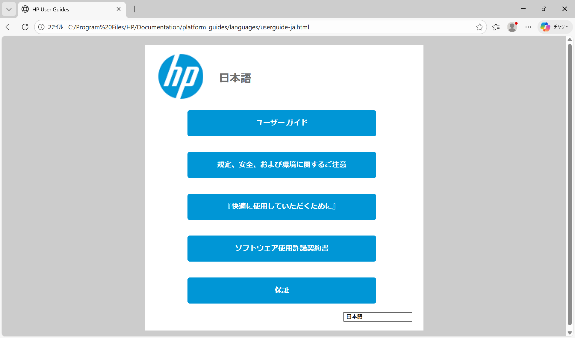Image resolution: width=575 pixels, height=338 pixels.
Task: Open the favorites list icon
Action: pyautogui.click(x=496, y=27)
